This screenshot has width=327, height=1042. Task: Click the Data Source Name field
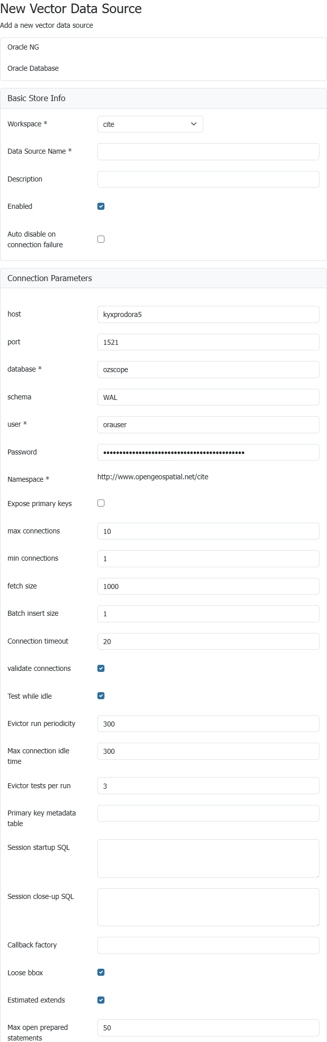[x=208, y=152]
